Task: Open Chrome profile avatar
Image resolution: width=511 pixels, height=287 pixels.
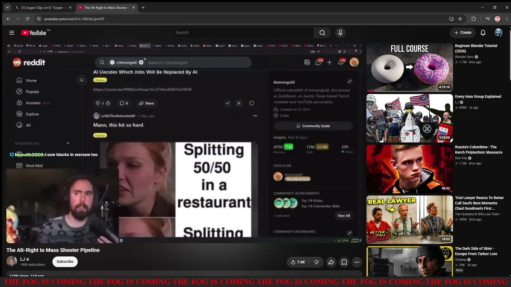Action: click(497, 19)
